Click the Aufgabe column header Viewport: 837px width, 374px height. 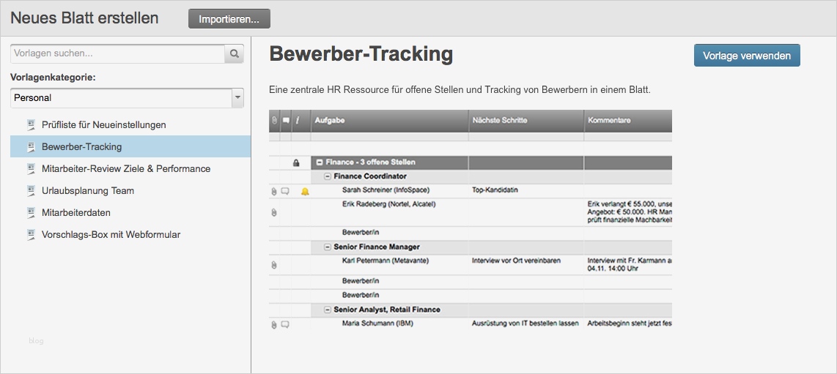click(x=390, y=121)
